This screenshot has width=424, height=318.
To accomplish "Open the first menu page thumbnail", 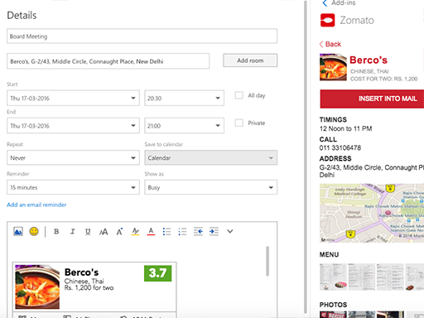I will click(333, 277).
